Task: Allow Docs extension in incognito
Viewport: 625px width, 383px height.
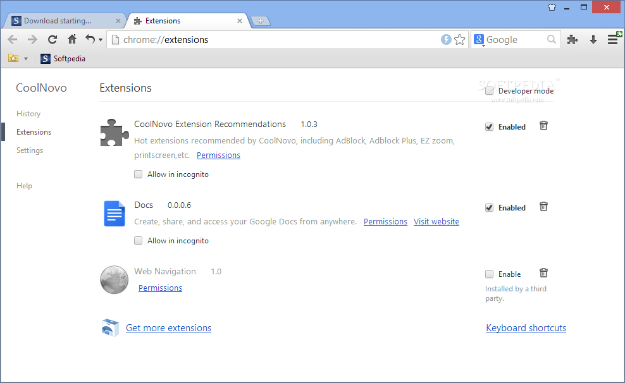Action: pyautogui.click(x=138, y=240)
